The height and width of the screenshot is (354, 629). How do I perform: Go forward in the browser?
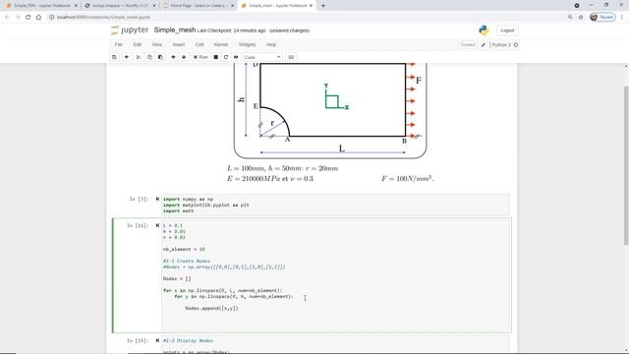[18, 18]
